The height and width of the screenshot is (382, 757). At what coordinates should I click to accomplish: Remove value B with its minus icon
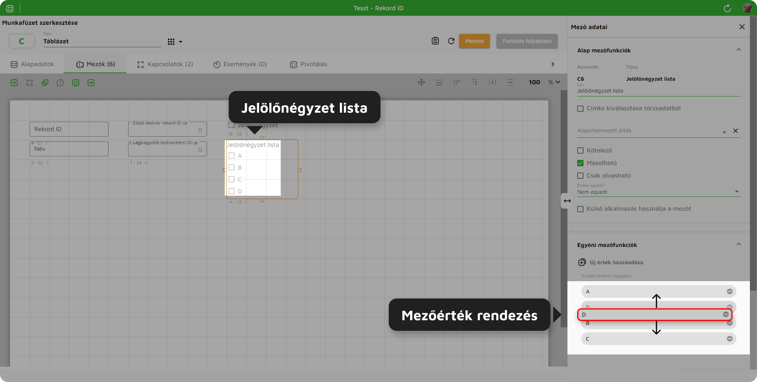(x=730, y=323)
